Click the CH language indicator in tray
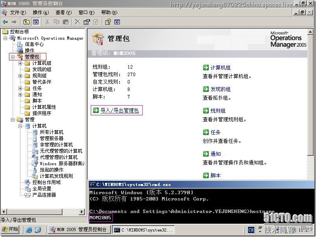This screenshot has height=237, width=316. point(251,230)
